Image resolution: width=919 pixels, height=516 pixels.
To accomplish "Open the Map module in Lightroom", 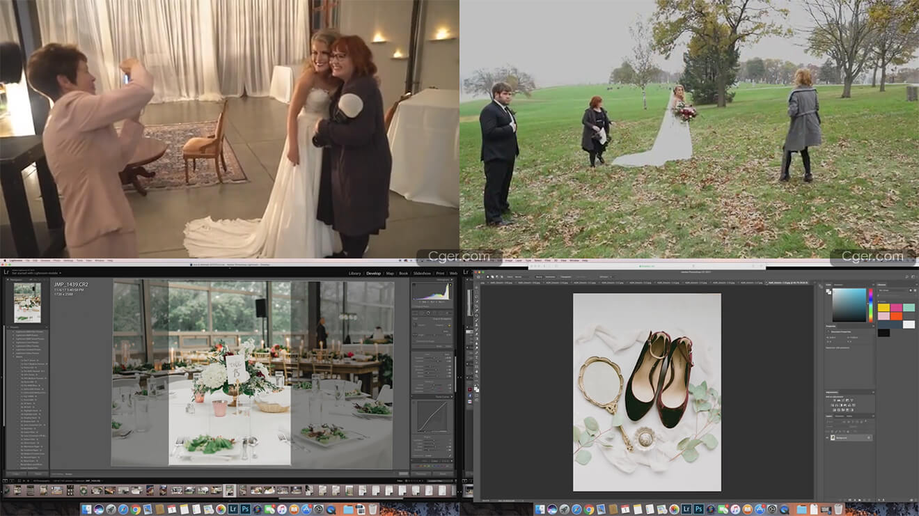I will [x=390, y=274].
